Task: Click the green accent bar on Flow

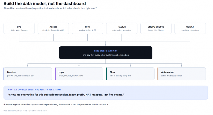Action: (x=106, y=74)
